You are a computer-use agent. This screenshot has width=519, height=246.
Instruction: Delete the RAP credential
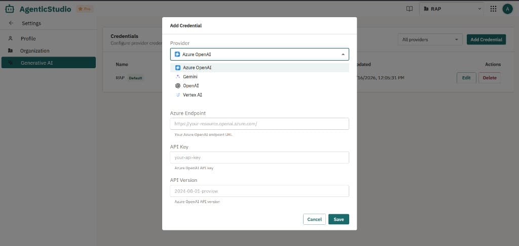click(x=490, y=78)
